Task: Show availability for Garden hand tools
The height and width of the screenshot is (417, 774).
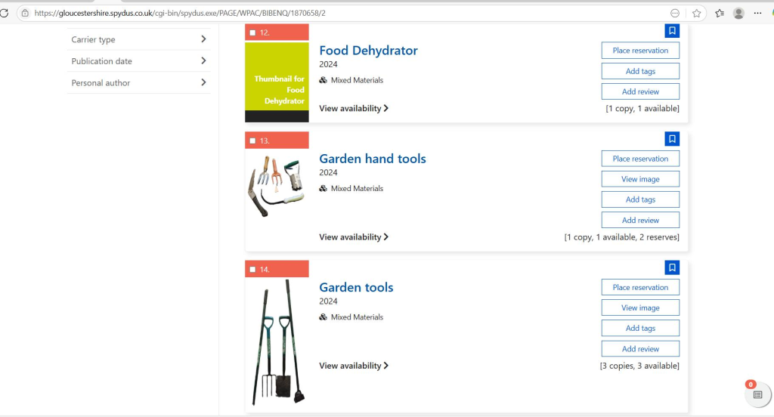Action: tap(354, 237)
